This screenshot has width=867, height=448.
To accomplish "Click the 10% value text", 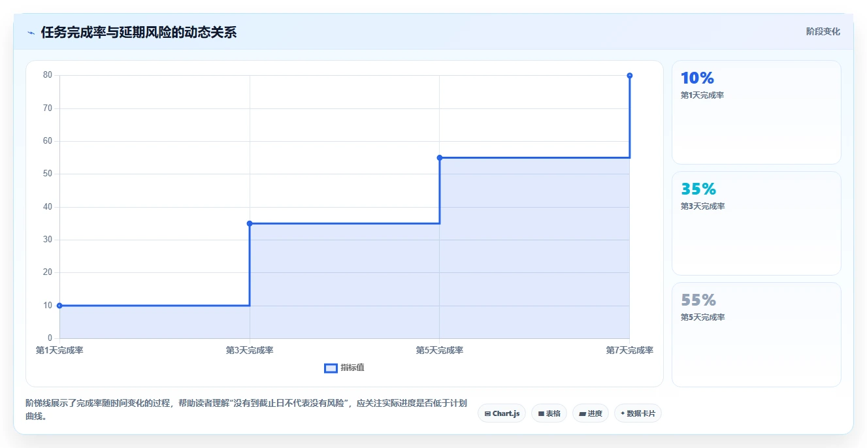I will point(697,78).
